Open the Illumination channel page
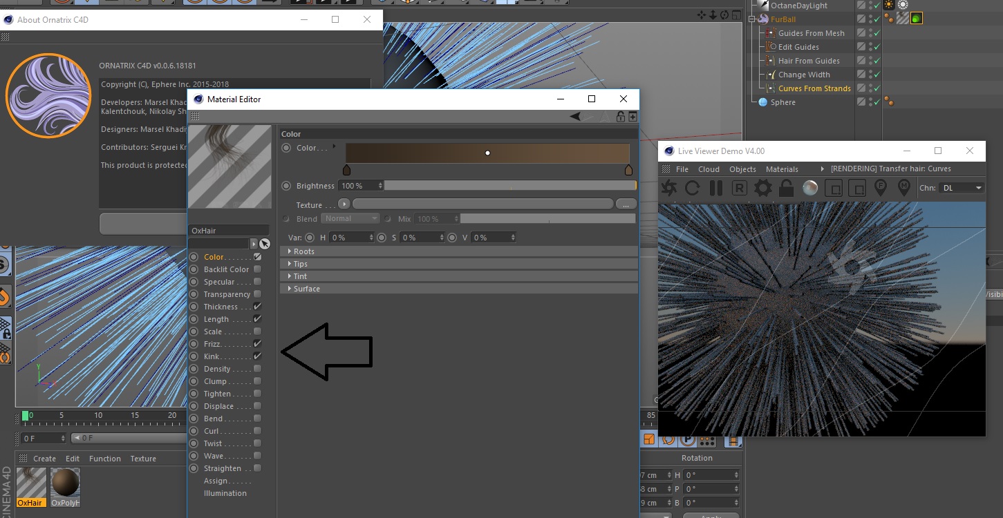The height and width of the screenshot is (518, 1003). (225, 493)
